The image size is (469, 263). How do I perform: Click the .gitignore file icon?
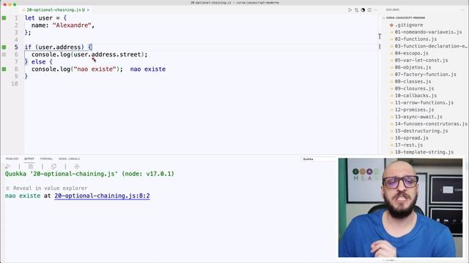pos(391,25)
